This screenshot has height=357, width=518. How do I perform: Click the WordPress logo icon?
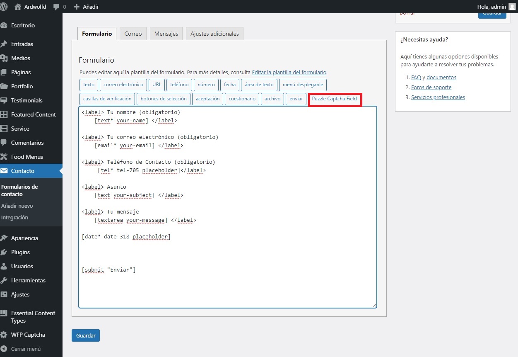(4, 7)
